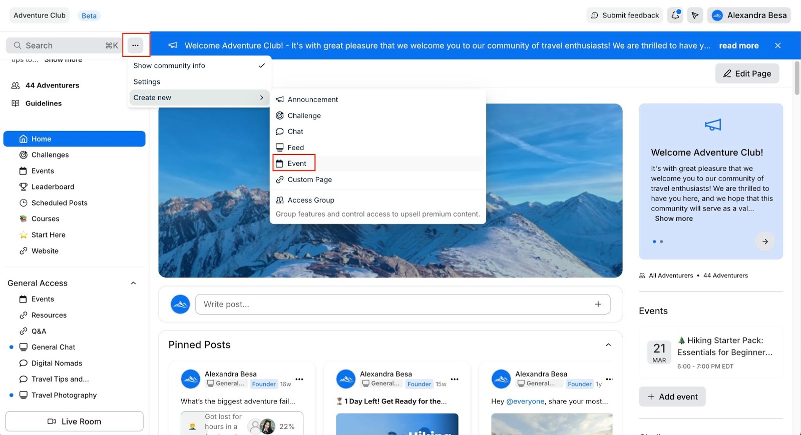
Task: Open the three-dots community menu button
Action: (x=136, y=45)
